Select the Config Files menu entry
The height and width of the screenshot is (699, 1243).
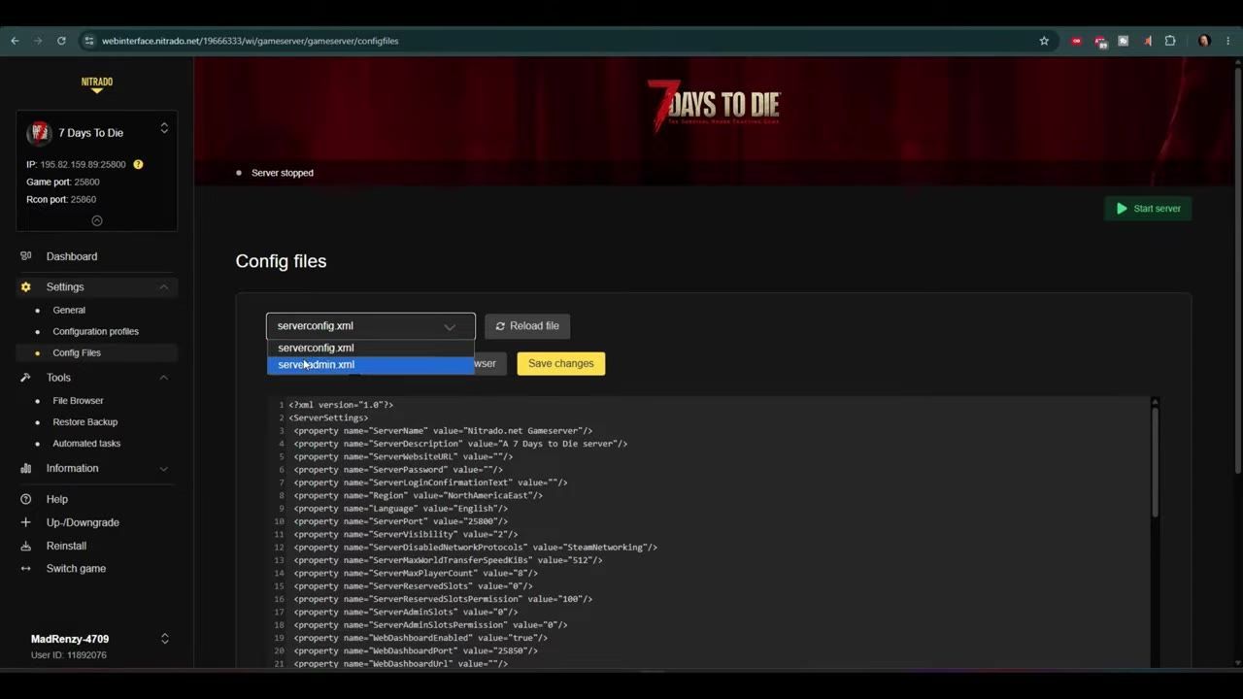(77, 353)
